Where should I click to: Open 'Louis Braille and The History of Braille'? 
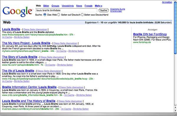(29, 101)
